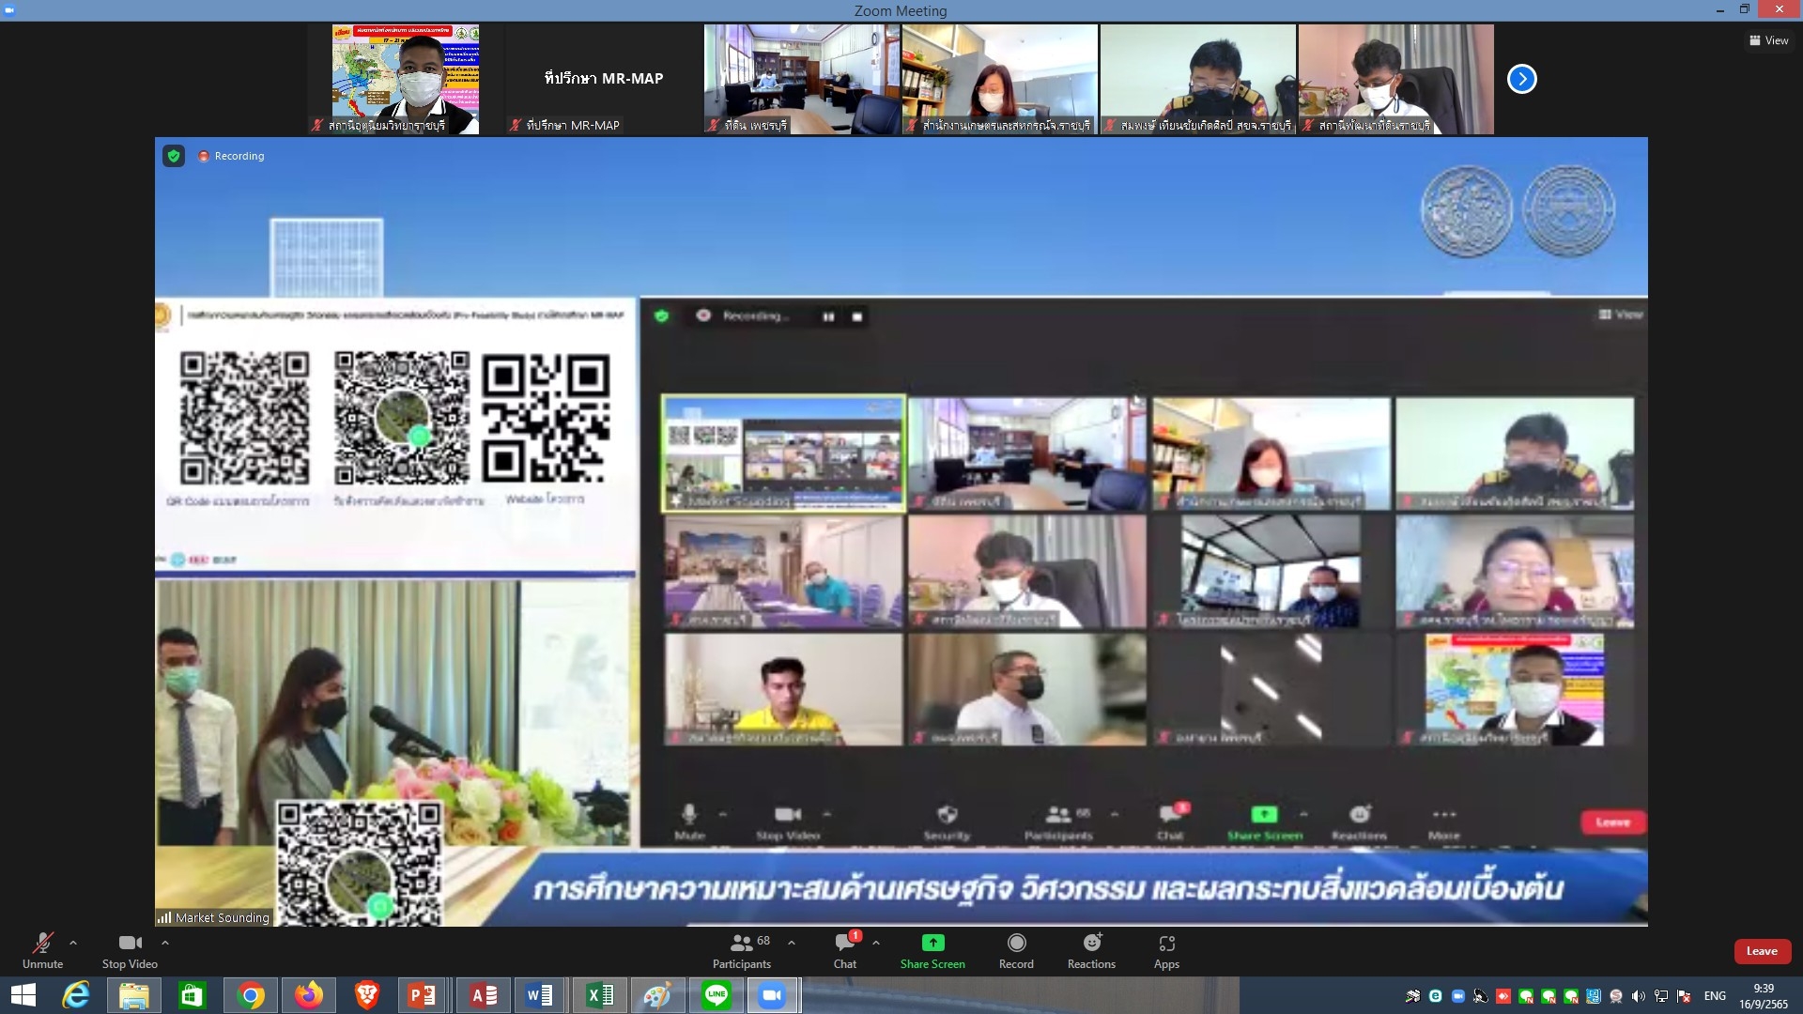Image resolution: width=1803 pixels, height=1014 pixels.
Task: Open LINE app from taskbar
Action: 717,995
